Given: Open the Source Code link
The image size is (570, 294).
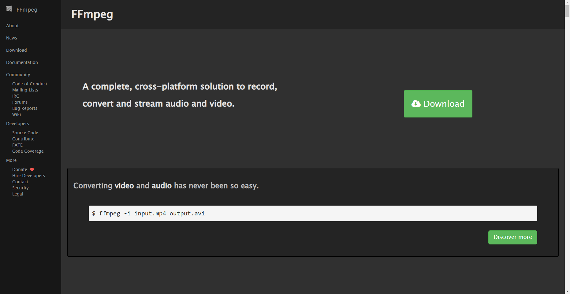Looking at the screenshot, I should pos(25,133).
